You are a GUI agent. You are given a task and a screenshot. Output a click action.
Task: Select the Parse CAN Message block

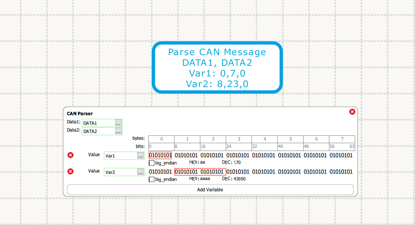[217, 68]
